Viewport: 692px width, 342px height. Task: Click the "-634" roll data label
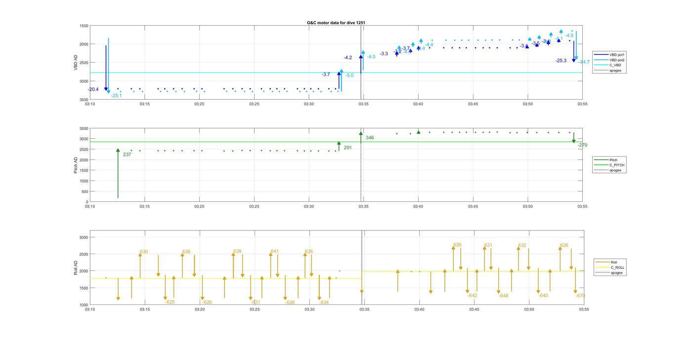point(324,302)
